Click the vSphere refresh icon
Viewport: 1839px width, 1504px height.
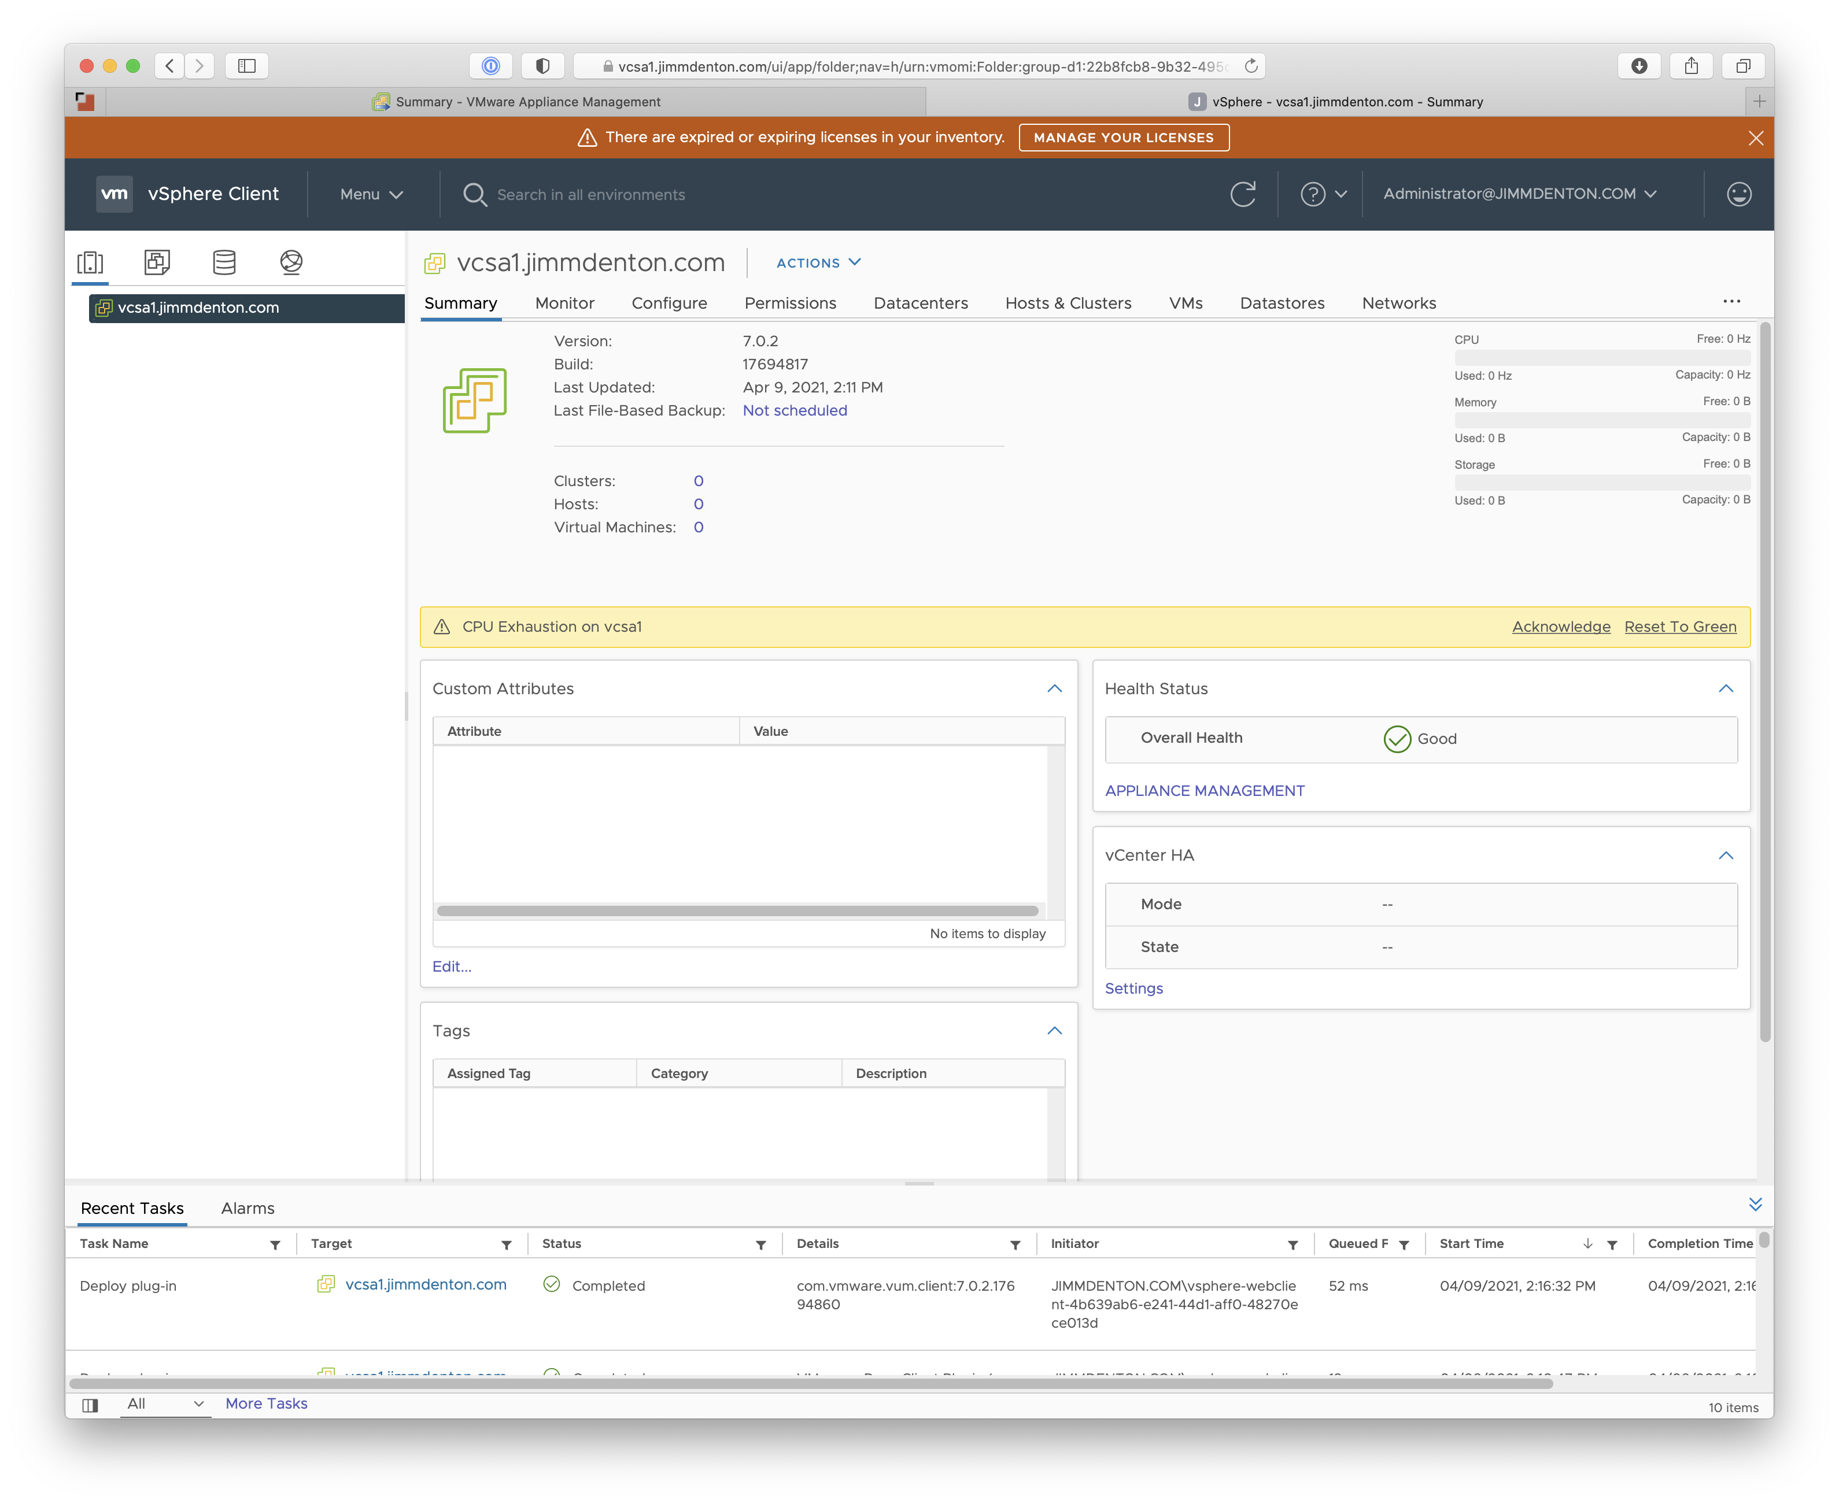[1243, 194]
